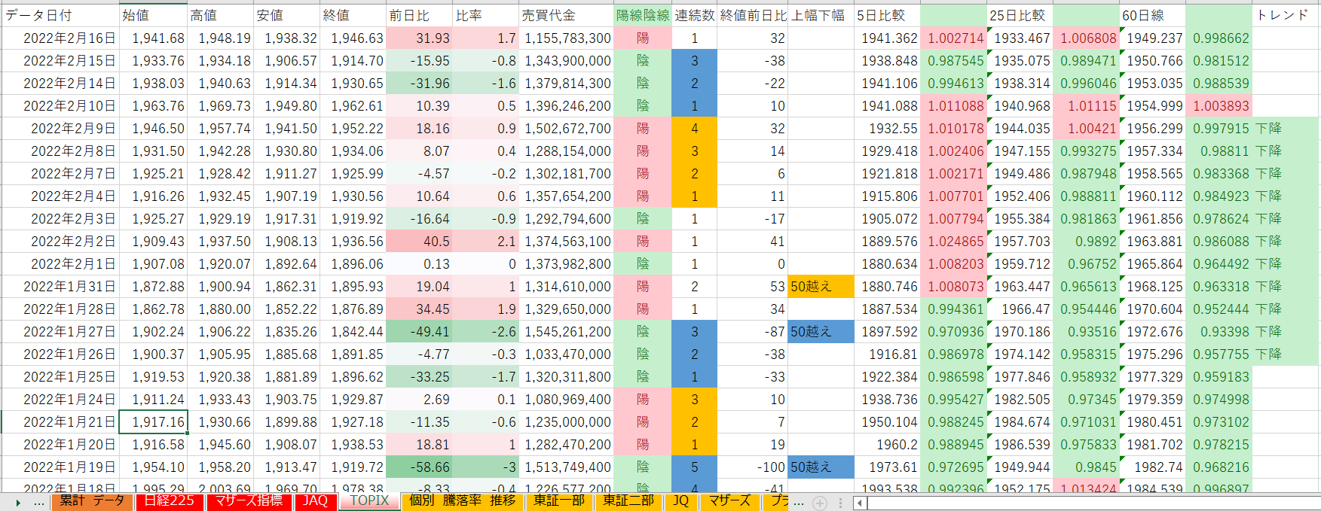Open the 日経225 sheet tab

pyautogui.click(x=169, y=501)
